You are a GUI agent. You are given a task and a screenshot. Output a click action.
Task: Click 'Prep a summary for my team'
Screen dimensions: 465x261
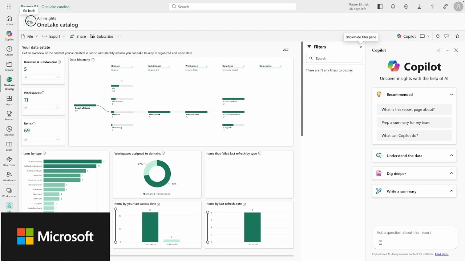414,123
